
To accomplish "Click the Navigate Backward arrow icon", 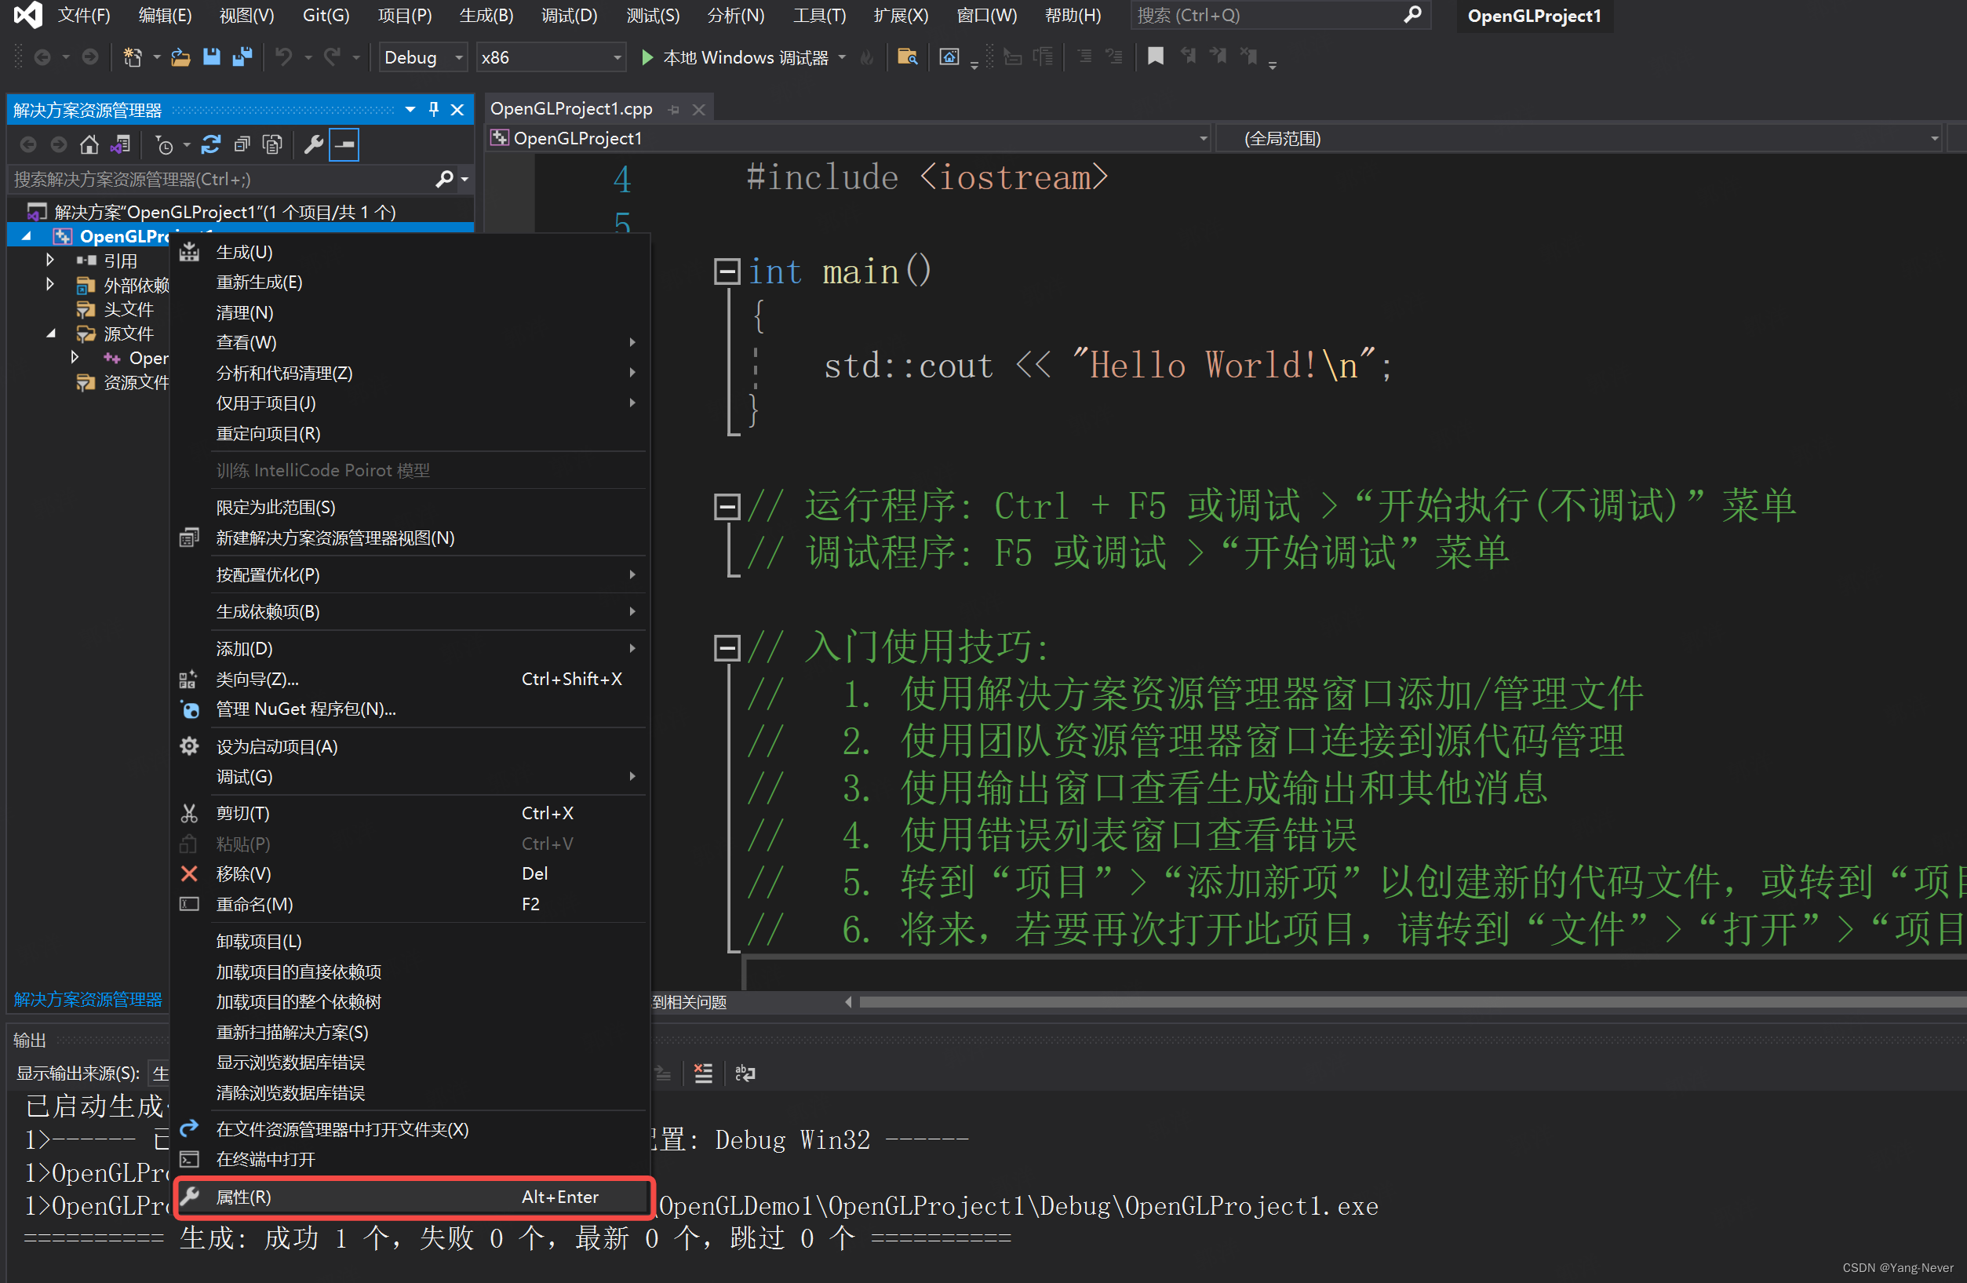I will tap(42, 57).
